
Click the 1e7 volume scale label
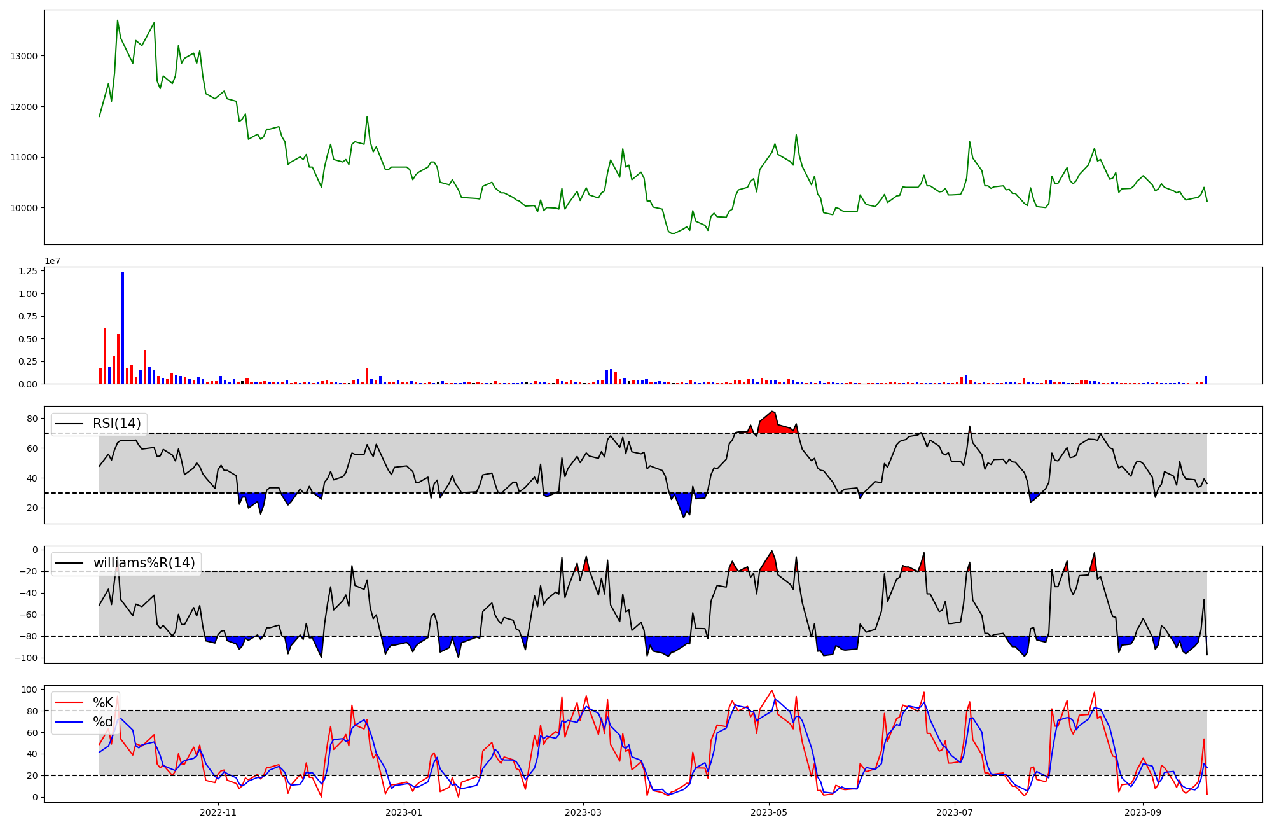tap(52, 261)
